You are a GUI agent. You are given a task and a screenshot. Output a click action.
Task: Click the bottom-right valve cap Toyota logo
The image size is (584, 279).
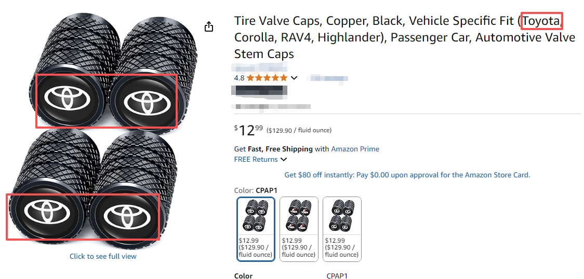click(124, 214)
